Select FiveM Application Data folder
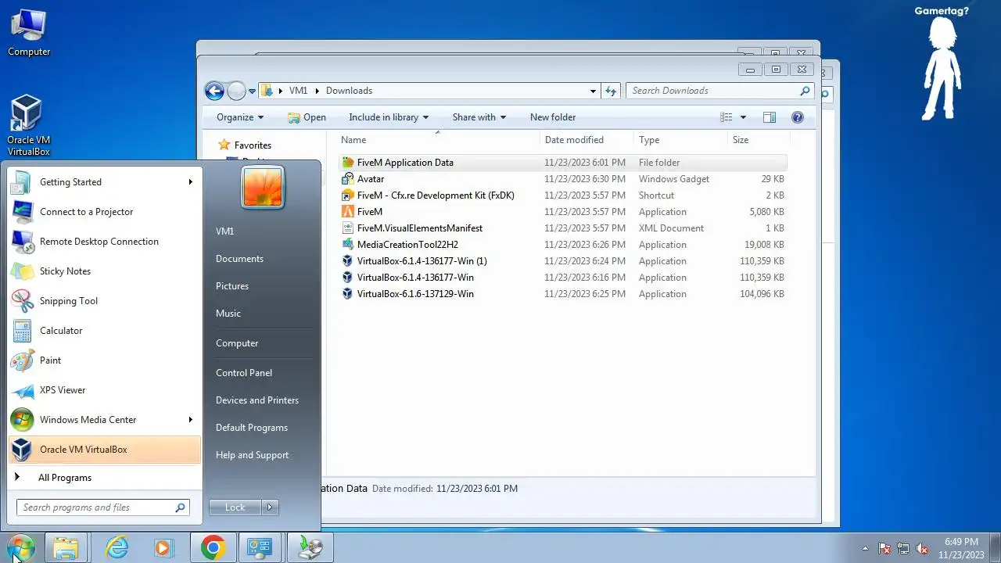1001x563 pixels. click(x=563, y=163)
